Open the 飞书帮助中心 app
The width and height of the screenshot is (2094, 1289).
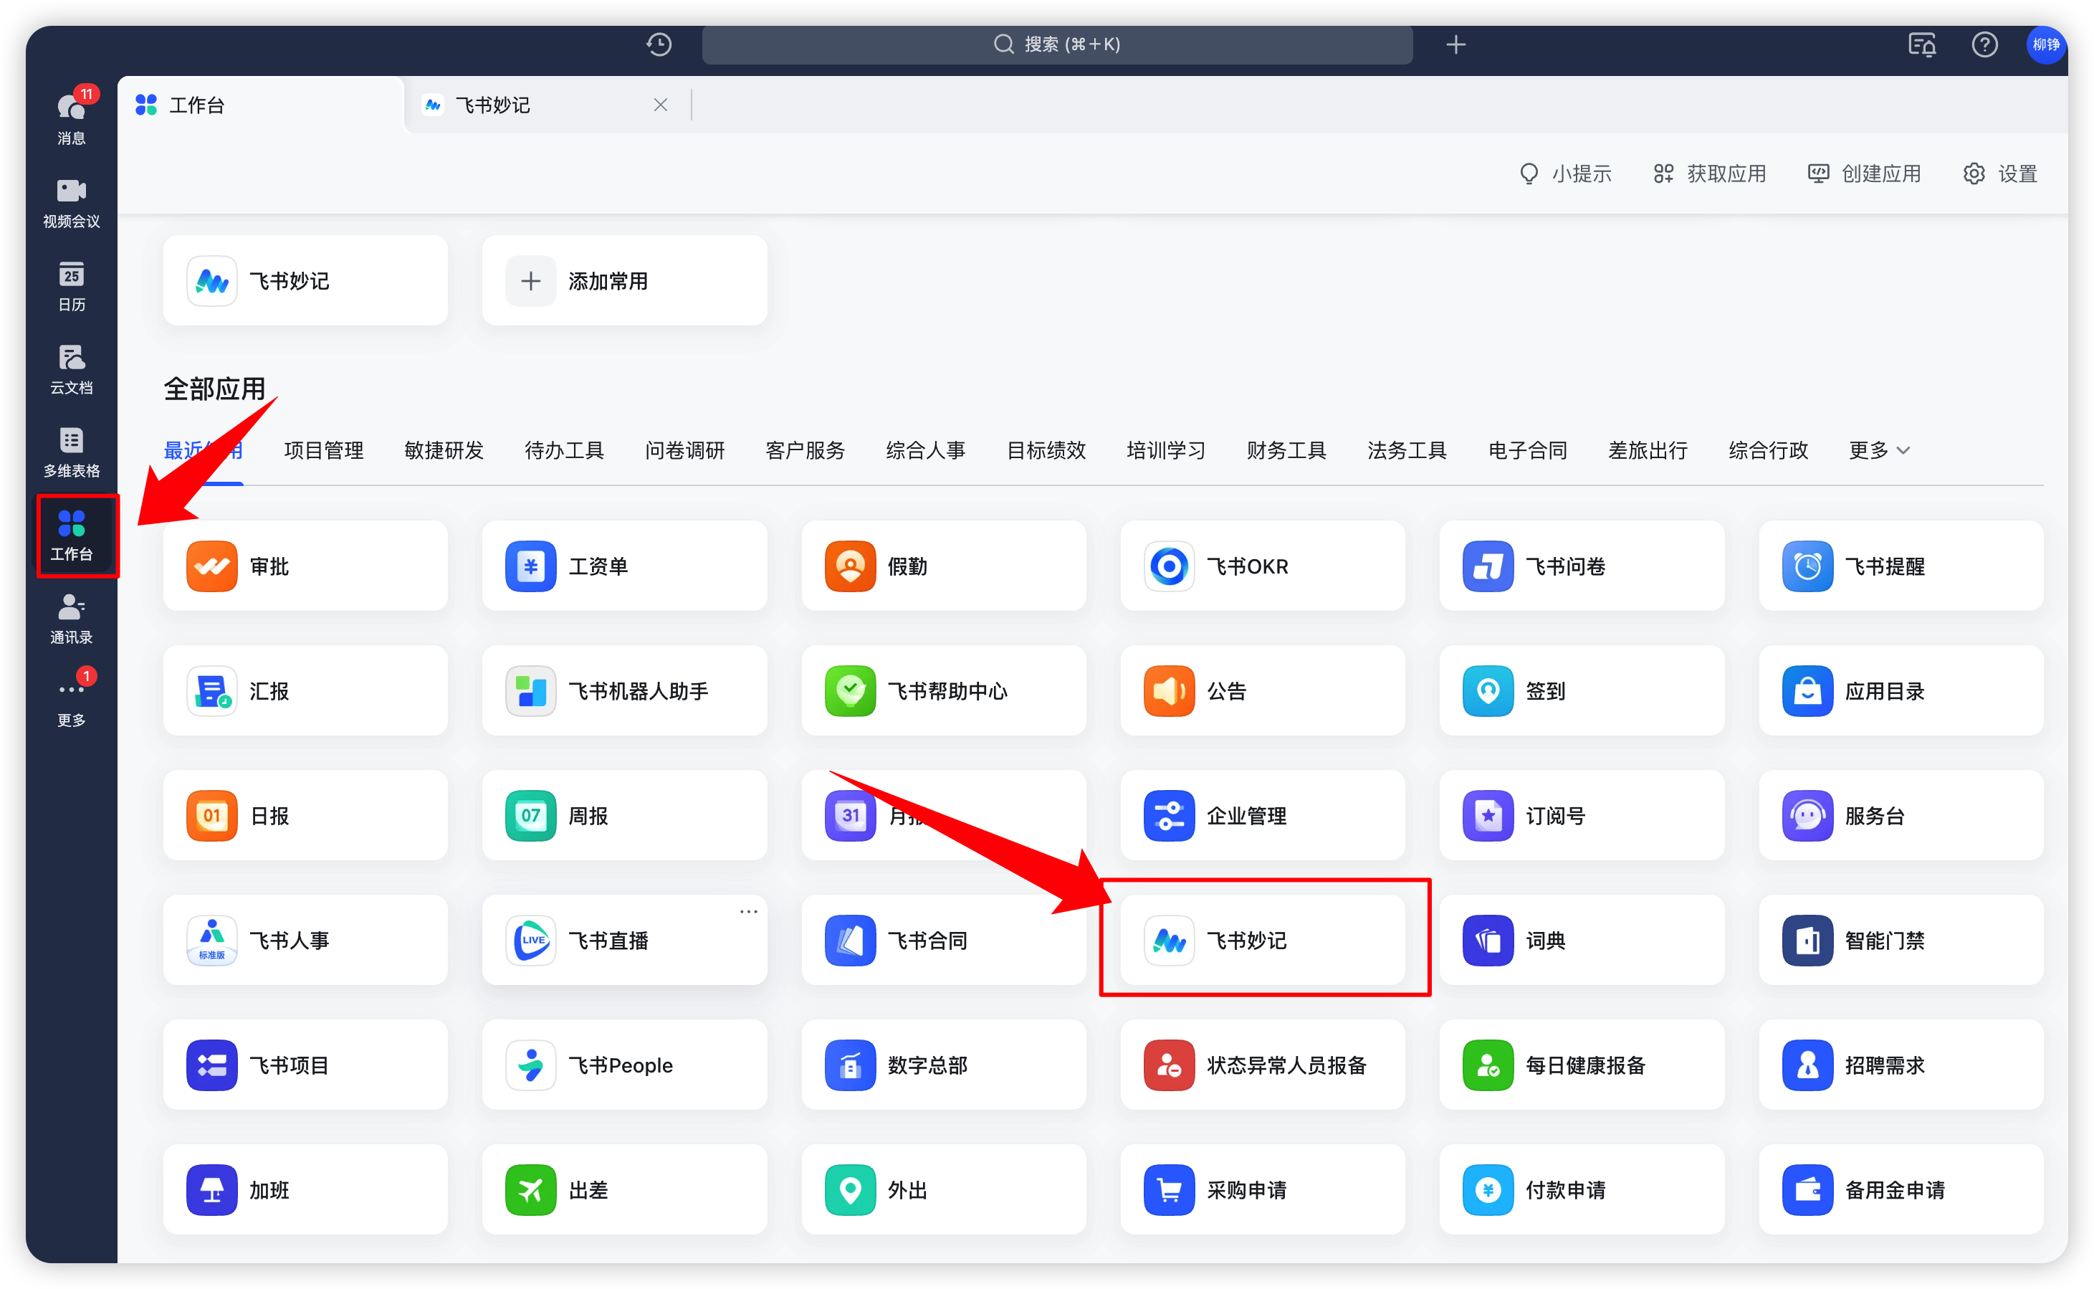(943, 690)
